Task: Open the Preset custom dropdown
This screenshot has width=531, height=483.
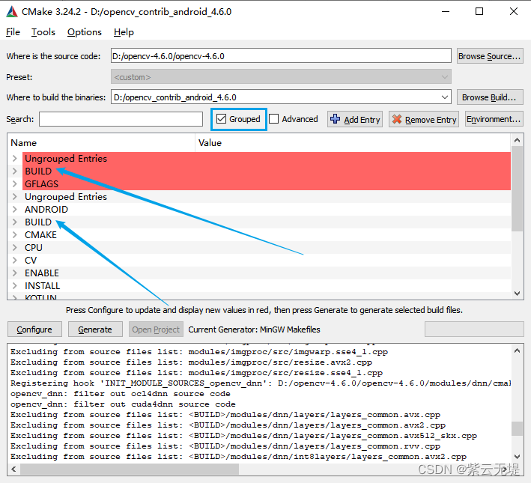Action: 281,77
